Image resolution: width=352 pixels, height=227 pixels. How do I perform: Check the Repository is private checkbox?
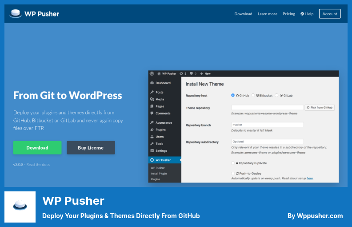click(x=233, y=163)
